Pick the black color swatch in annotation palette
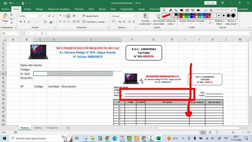This screenshot has width=252, height=142. 176,15
